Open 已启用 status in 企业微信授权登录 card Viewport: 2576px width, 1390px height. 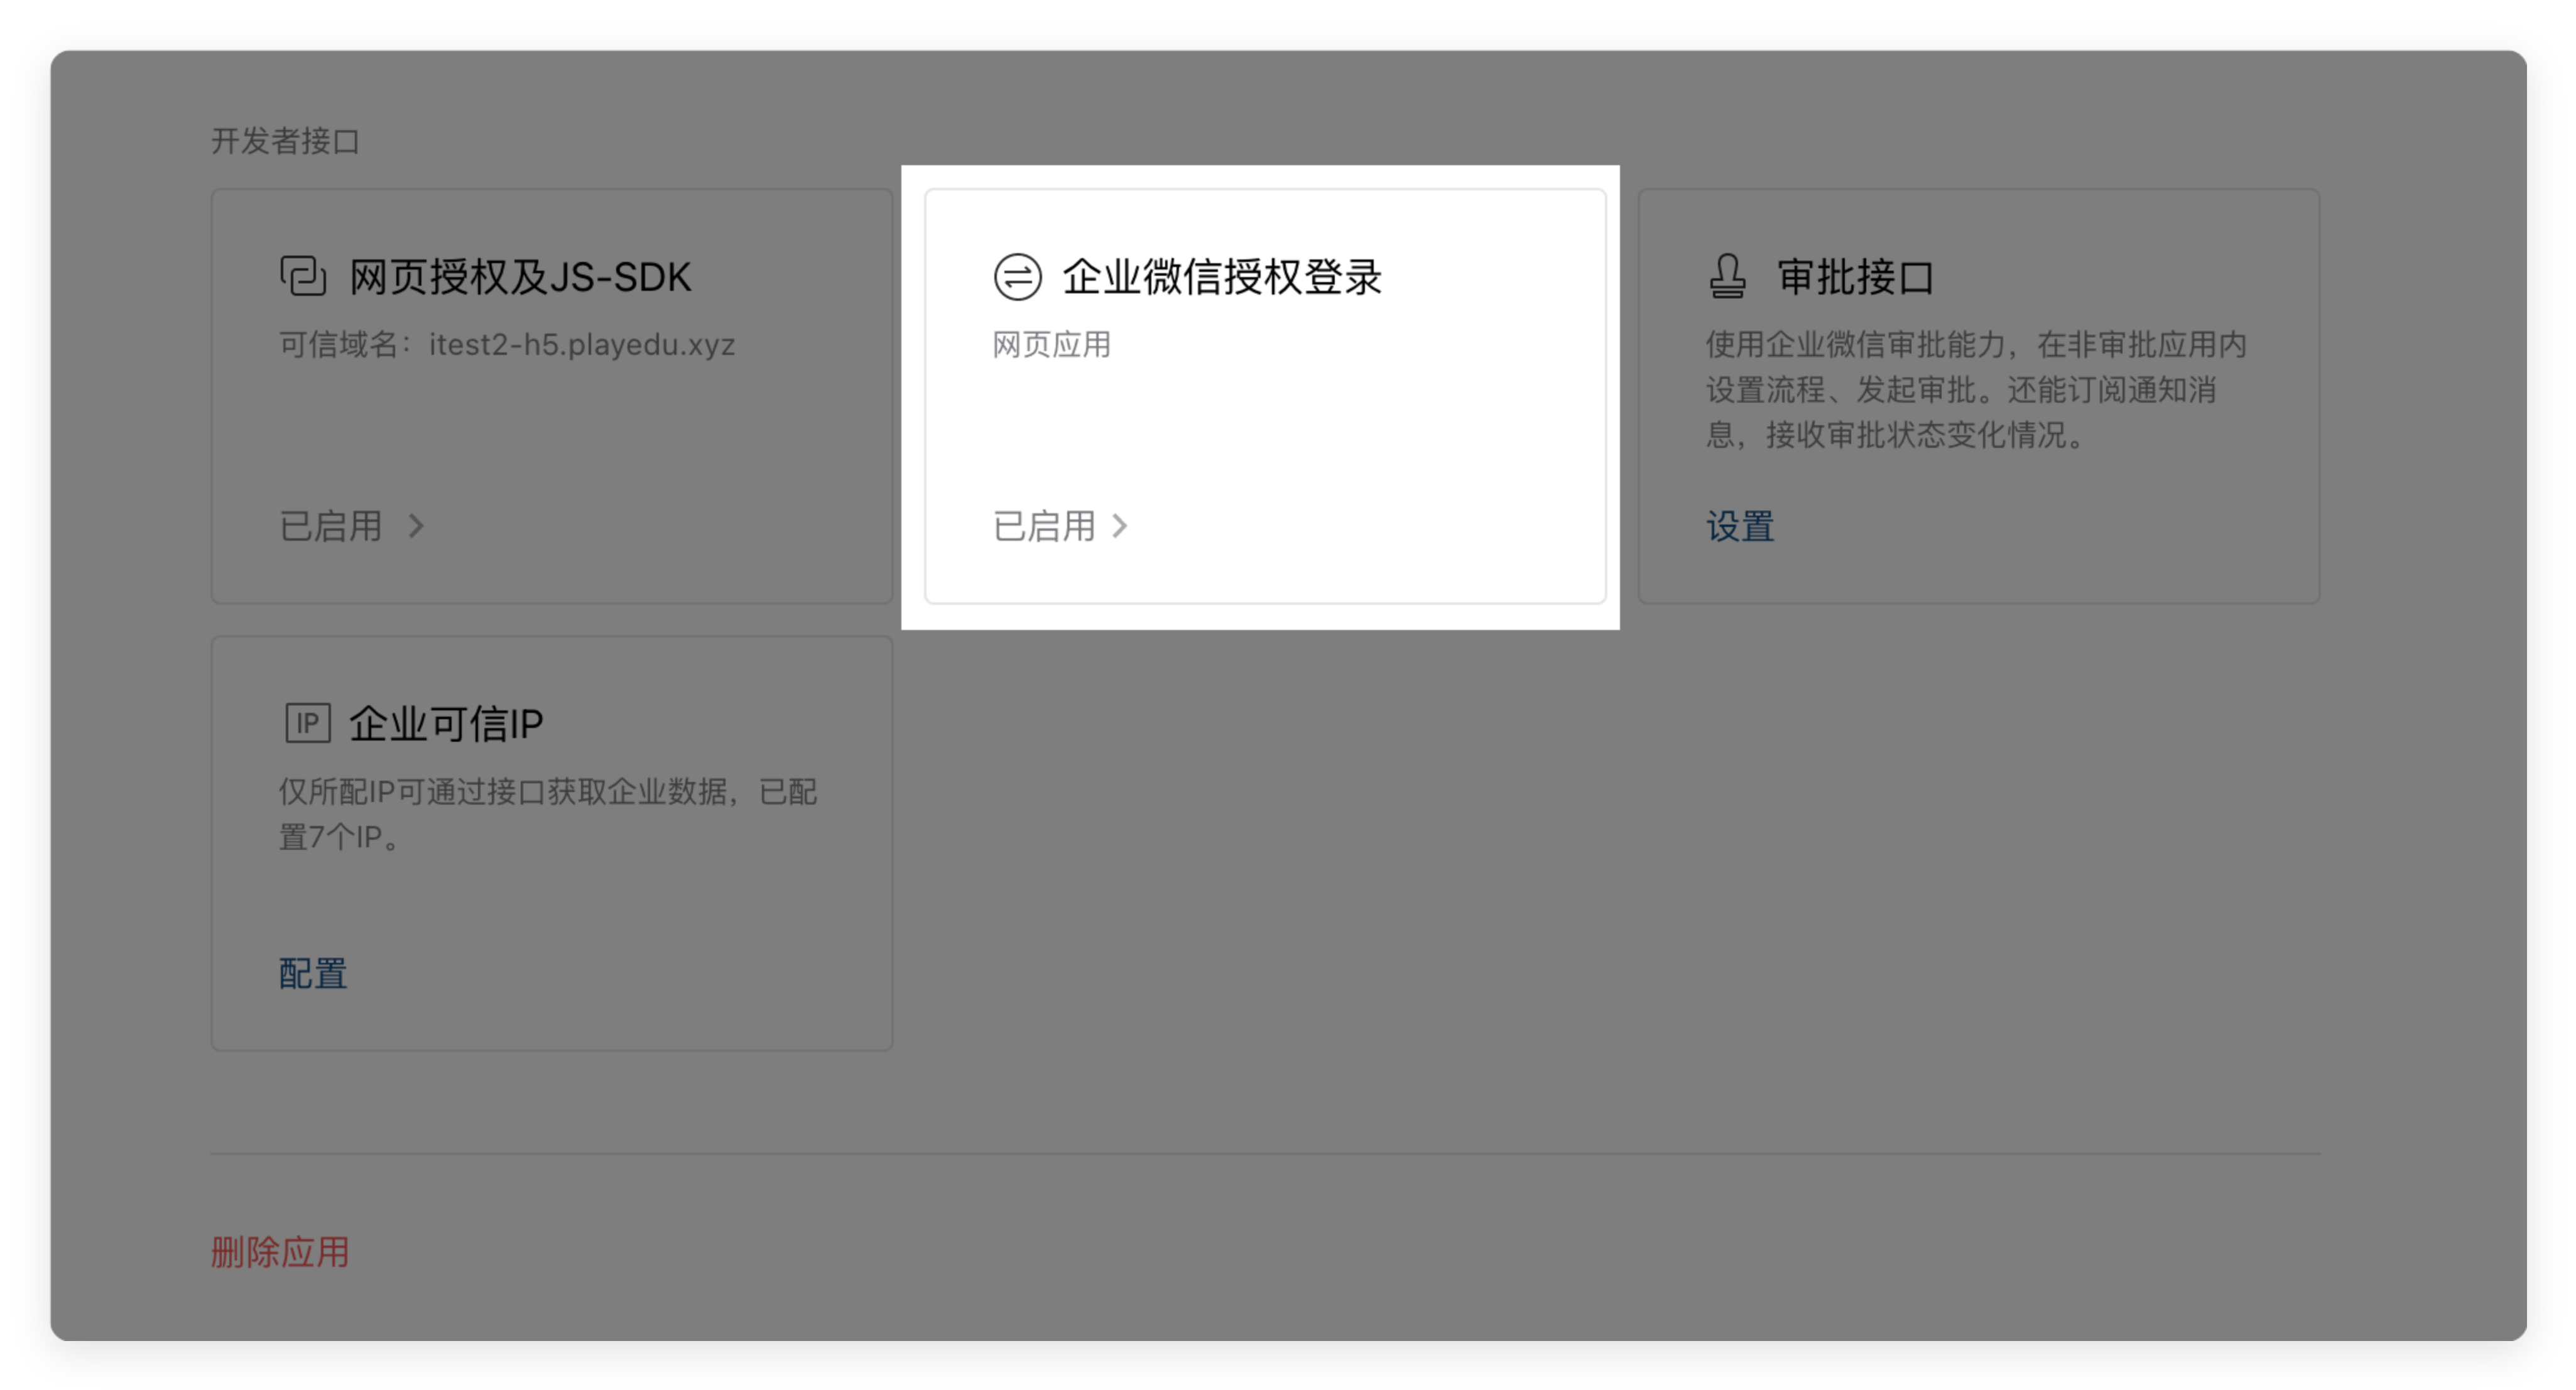pyautogui.click(x=1044, y=526)
